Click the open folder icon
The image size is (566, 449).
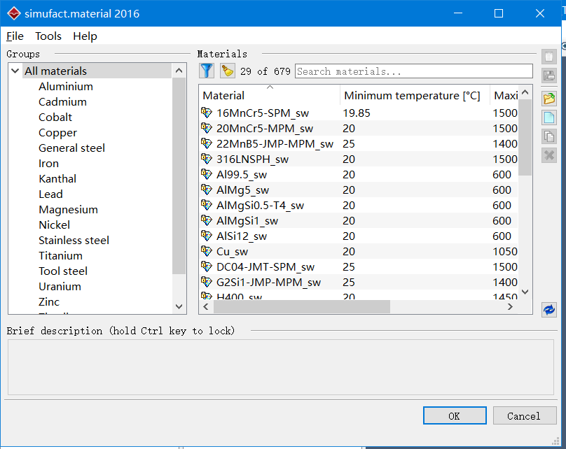point(549,98)
